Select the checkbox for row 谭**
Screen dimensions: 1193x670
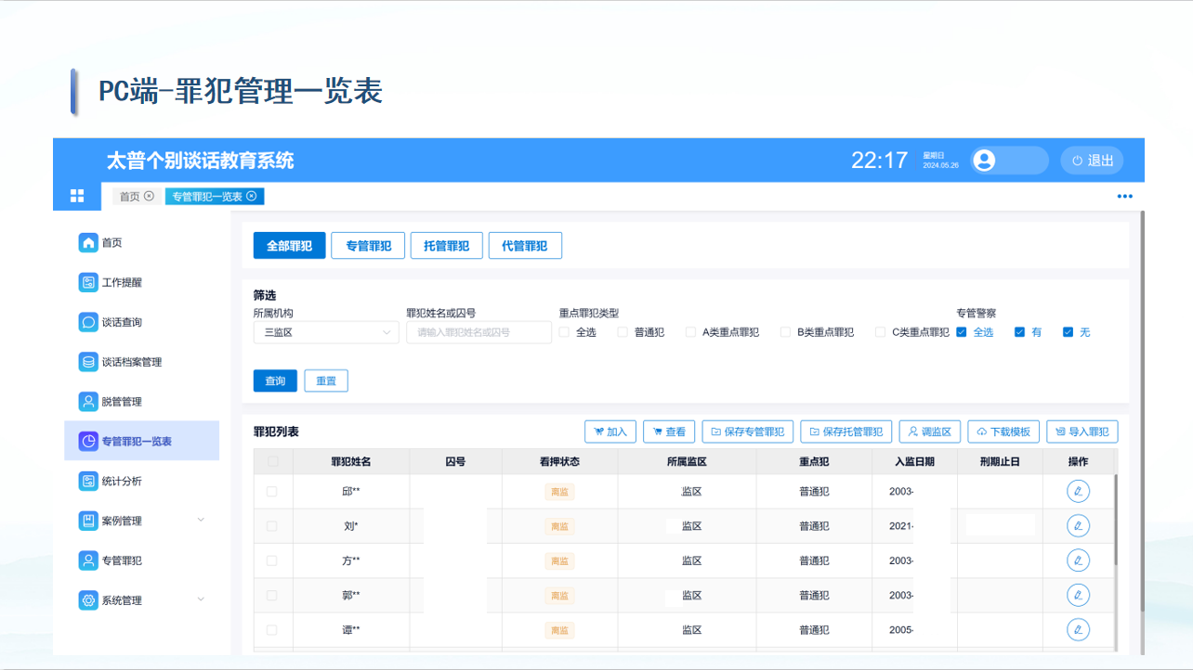click(272, 630)
